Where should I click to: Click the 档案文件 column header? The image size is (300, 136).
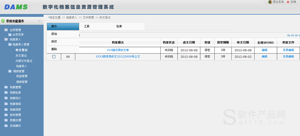(x=288, y=42)
